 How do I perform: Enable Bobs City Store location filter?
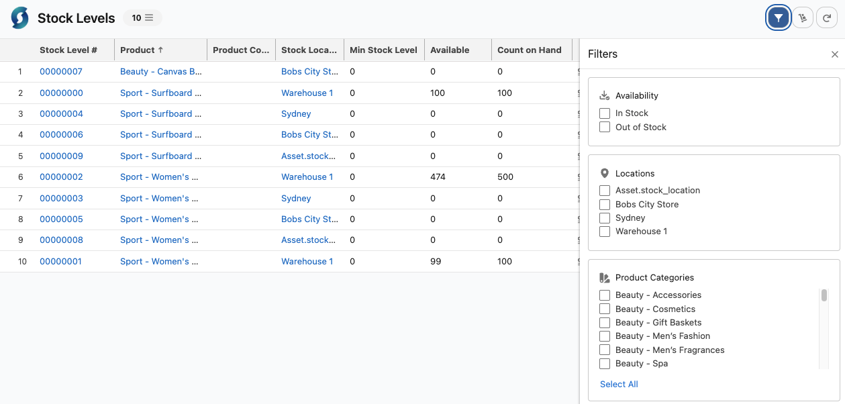pos(605,204)
